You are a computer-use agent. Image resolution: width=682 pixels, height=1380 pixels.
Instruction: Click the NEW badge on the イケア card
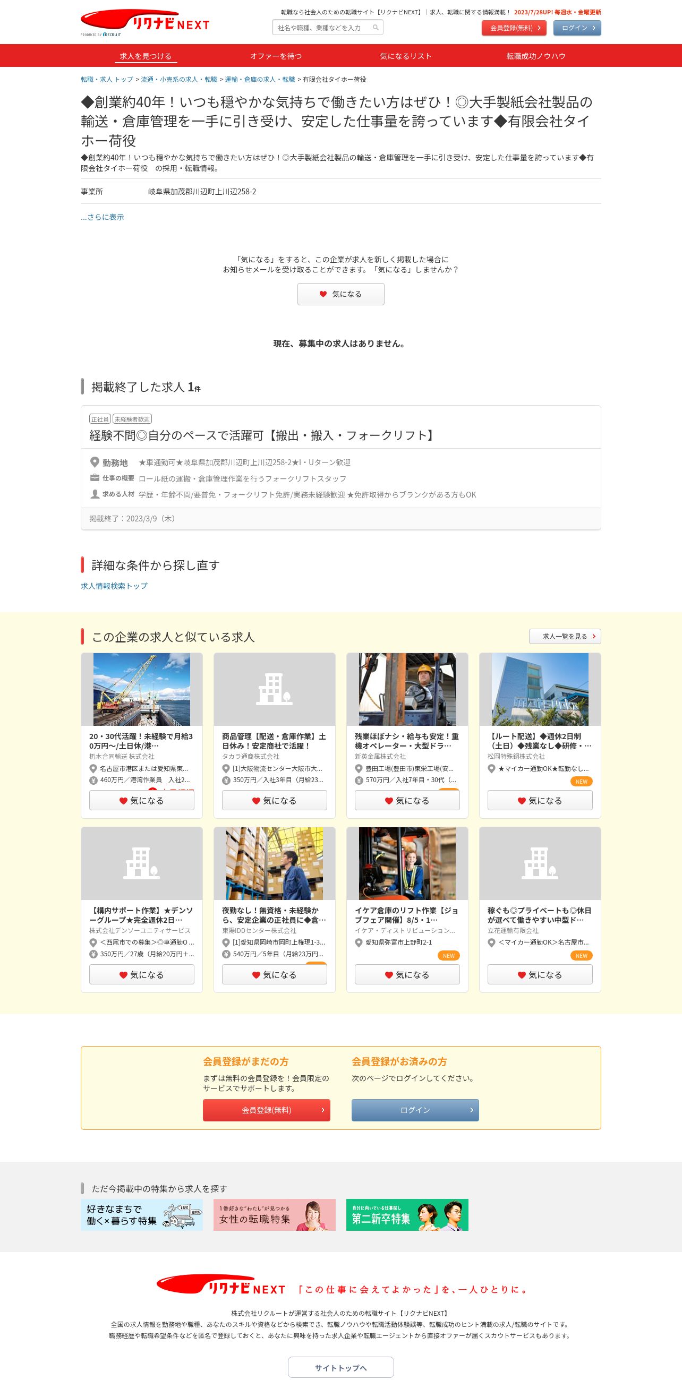449,956
